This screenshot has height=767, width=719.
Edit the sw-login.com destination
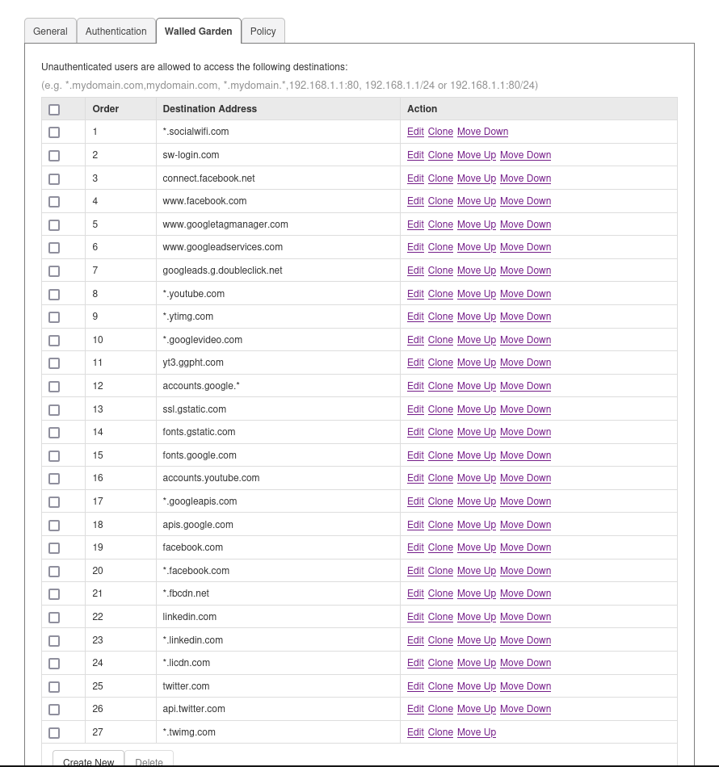415,155
